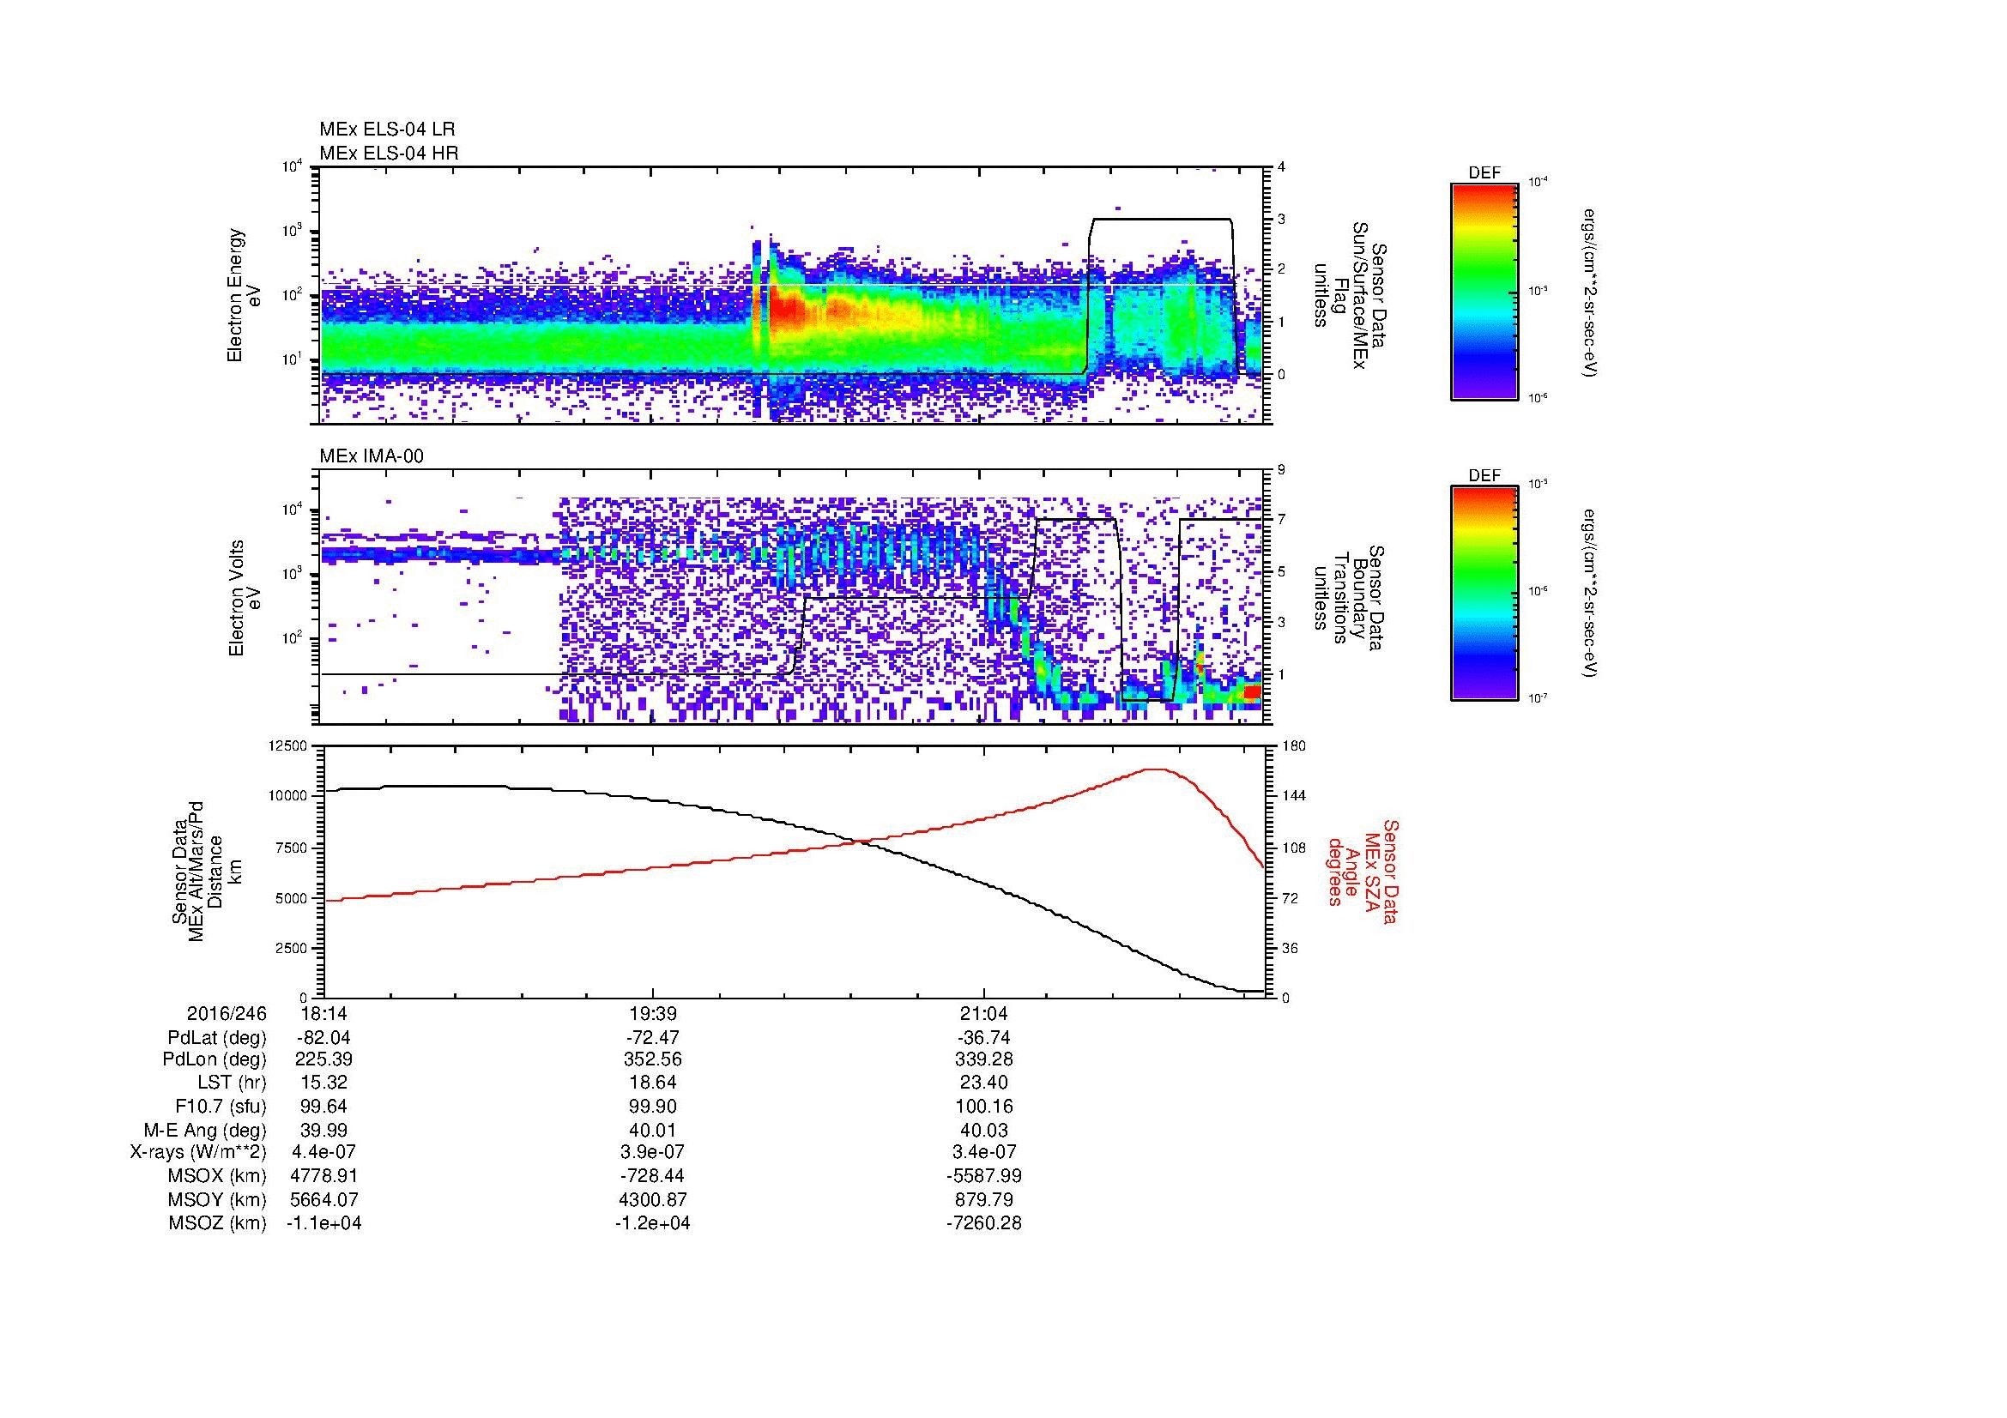
Task: Click the PdLon value '352.56'
Action: 653,1059
